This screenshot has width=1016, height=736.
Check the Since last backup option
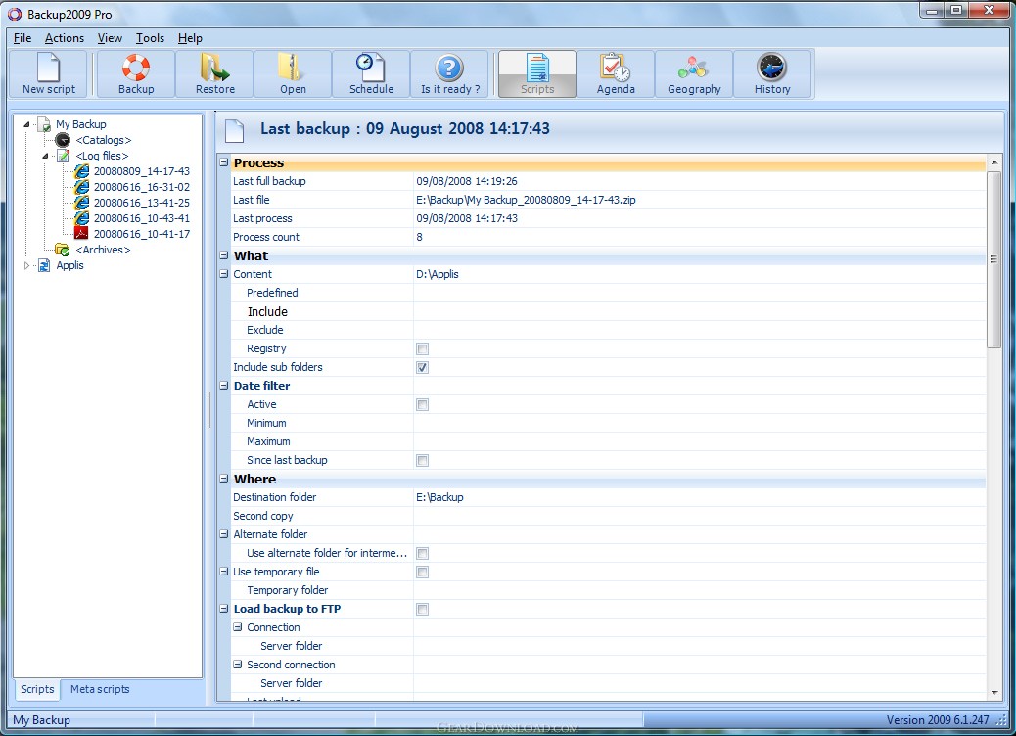[x=422, y=461]
